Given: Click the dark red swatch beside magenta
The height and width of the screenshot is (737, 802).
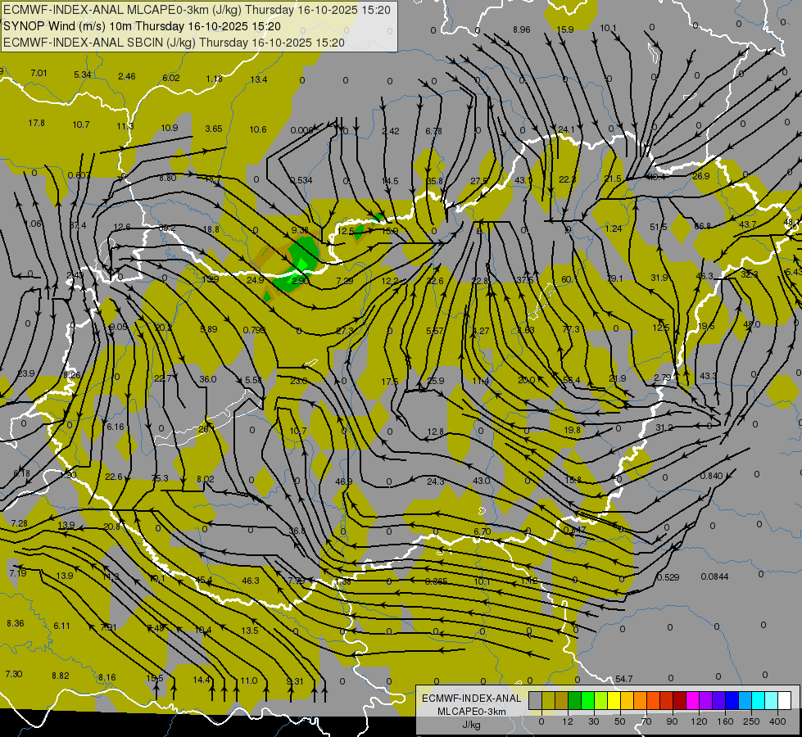Looking at the screenshot, I should (680, 701).
